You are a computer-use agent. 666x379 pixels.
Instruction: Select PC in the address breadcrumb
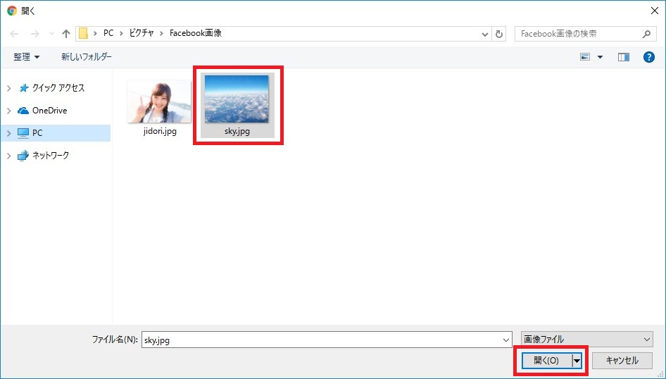click(x=108, y=33)
